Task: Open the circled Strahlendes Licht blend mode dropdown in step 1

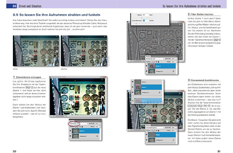Action: pos(78,124)
